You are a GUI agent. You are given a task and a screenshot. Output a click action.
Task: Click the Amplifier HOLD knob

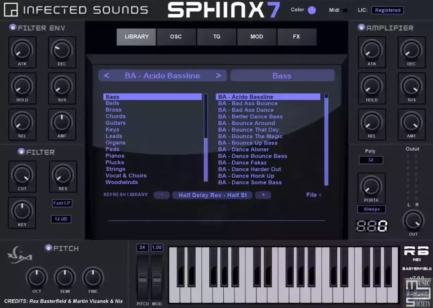coord(372,86)
